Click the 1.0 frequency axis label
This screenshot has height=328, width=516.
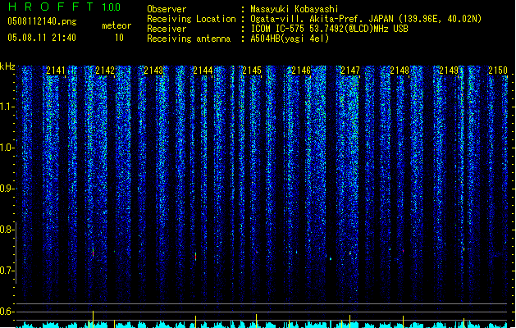[7, 148]
